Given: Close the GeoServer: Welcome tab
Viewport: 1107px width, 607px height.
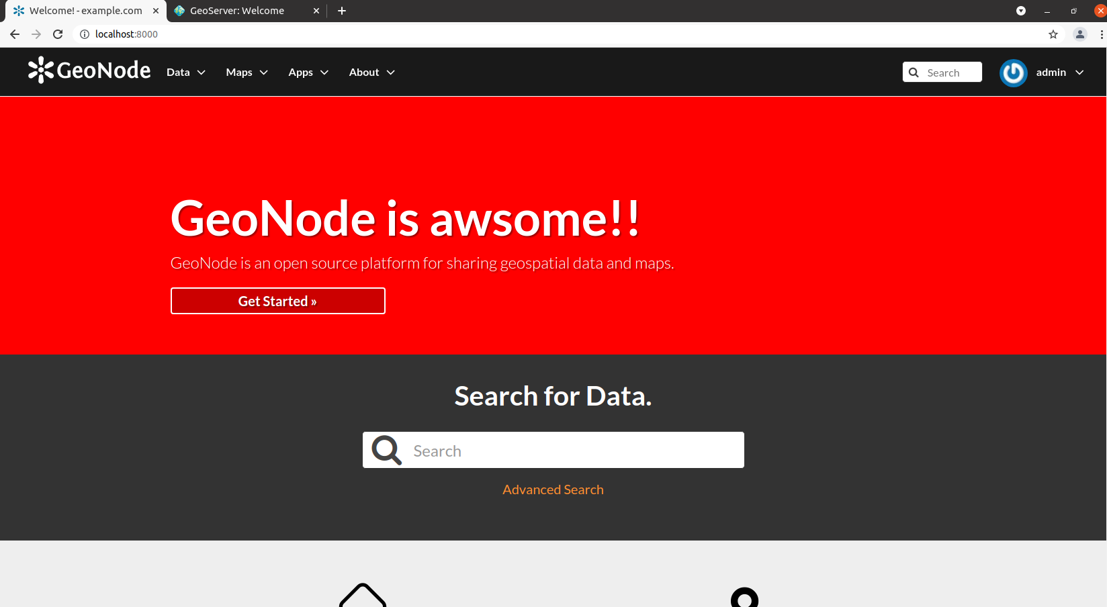Looking at the screenshot, I should (x=316, y=11).
